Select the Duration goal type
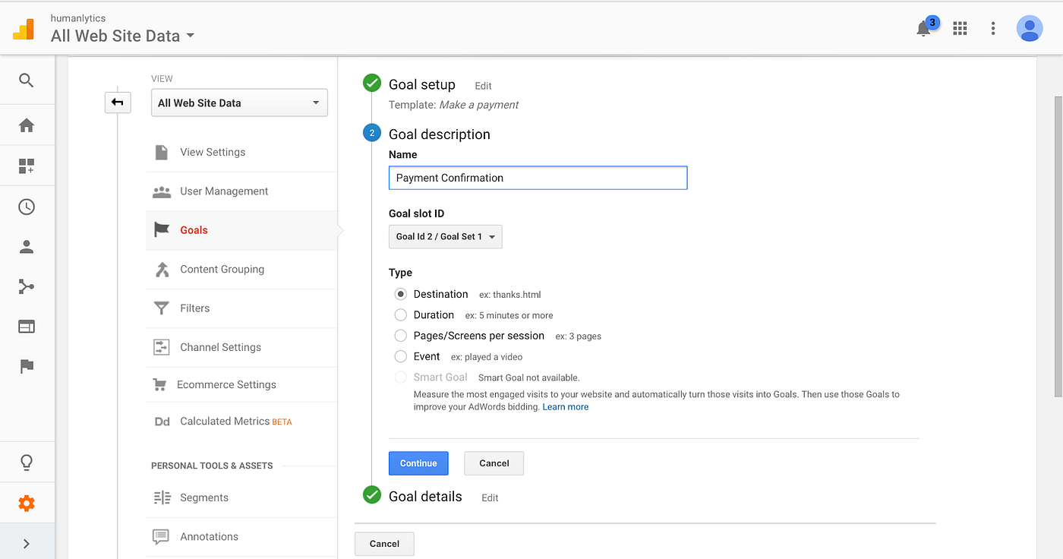This screenshot has width=1063, height=559. [400, 314]
